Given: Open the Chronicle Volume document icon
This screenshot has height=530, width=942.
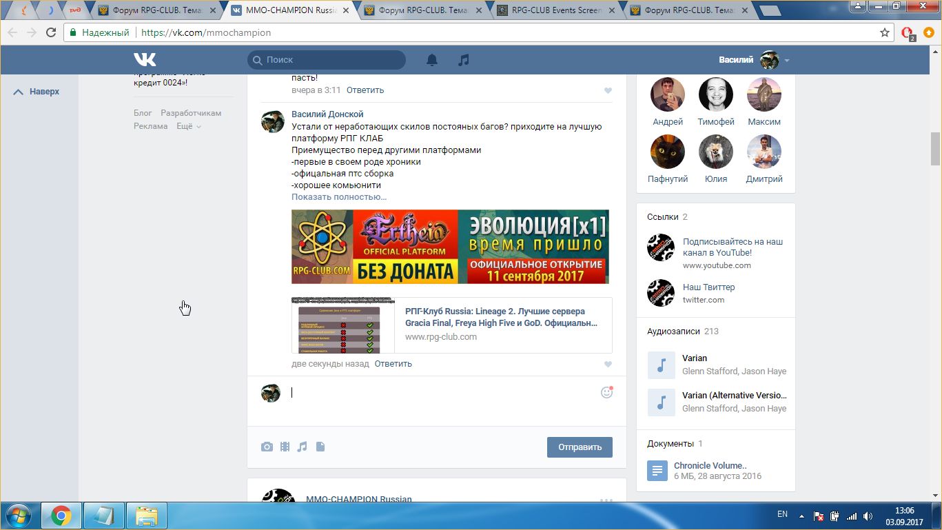Looking at the screenshot, I should point(657,471).
